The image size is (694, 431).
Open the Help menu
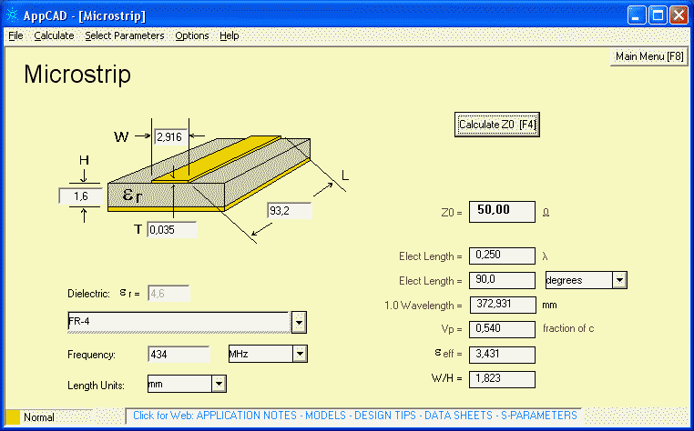coord(230,35)
